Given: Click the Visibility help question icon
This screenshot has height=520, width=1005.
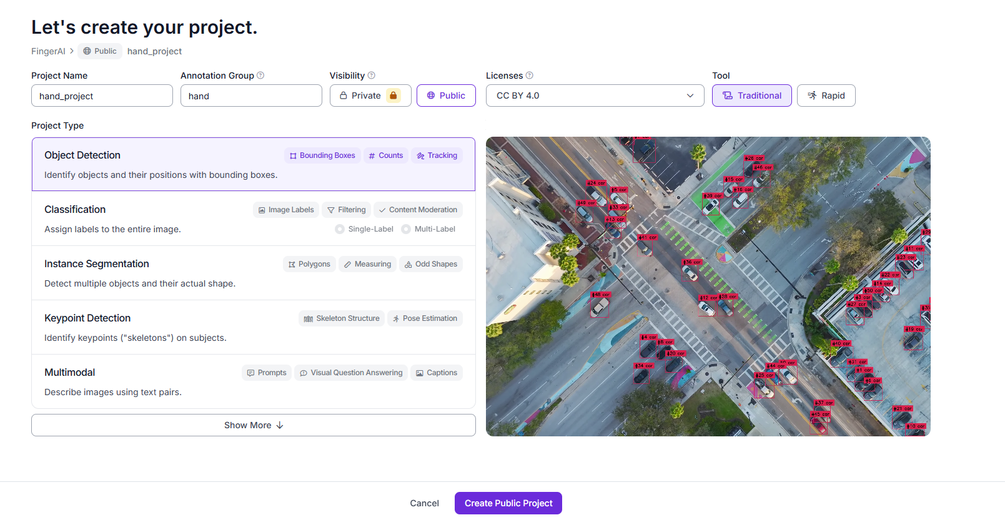Looking at the screenshot, I should pyautogui.click(x=371, y=76).
